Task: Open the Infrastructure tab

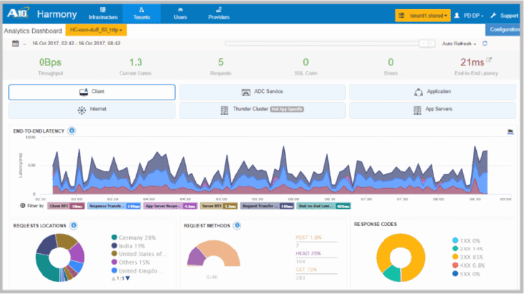Action: tap(103, 13)
